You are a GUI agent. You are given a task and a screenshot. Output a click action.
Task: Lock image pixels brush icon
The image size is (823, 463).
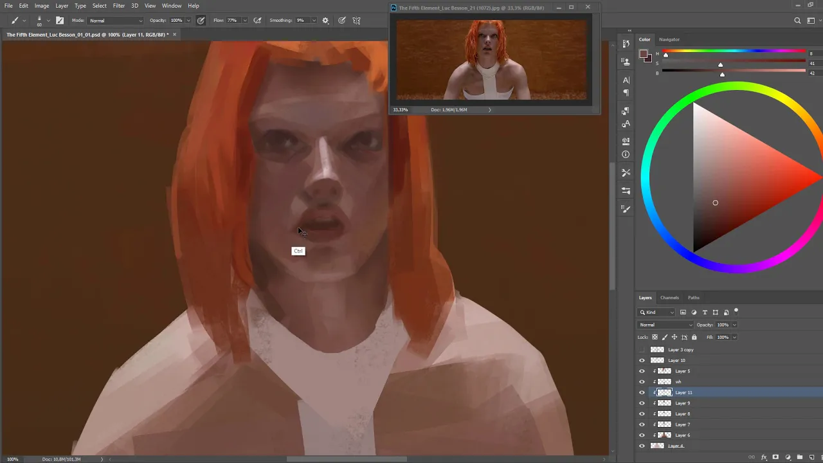pyautogui.click(x=665, y=337)
